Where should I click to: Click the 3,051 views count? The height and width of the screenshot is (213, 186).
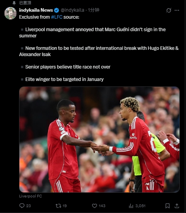coord(140,206)
